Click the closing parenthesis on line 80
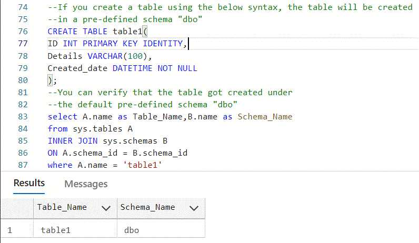 (x=50, y=80)
